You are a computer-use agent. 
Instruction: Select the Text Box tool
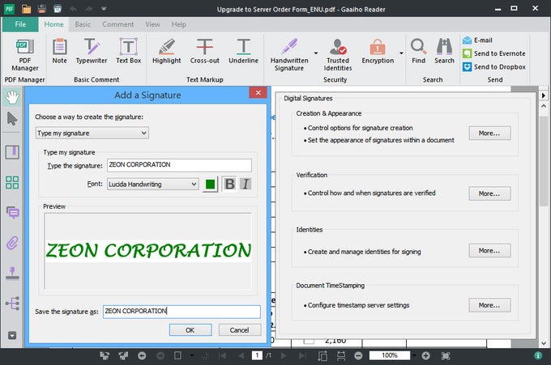pos(128,51)
